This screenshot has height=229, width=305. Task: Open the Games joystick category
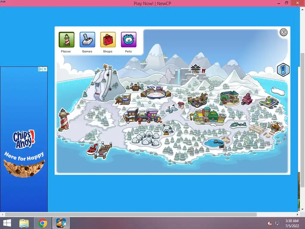point(87,40)
